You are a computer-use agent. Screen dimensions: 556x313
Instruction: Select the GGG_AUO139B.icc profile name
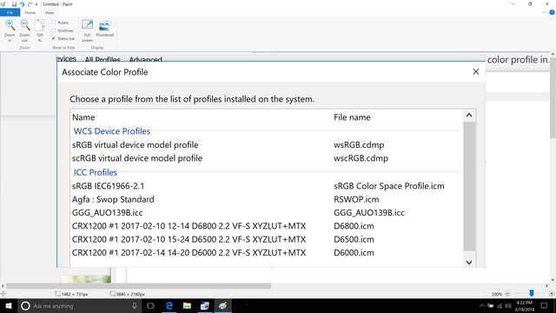[x=108, y=212]
